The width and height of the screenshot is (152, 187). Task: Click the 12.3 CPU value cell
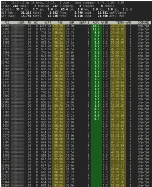pos(96,26)
